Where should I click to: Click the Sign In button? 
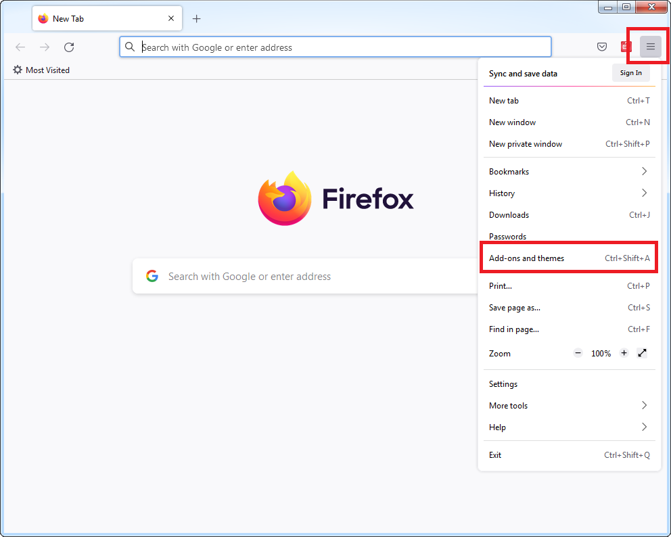631,73
